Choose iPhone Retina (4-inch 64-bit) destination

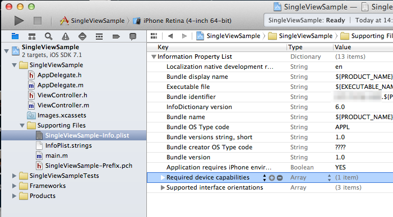[182, 21]
